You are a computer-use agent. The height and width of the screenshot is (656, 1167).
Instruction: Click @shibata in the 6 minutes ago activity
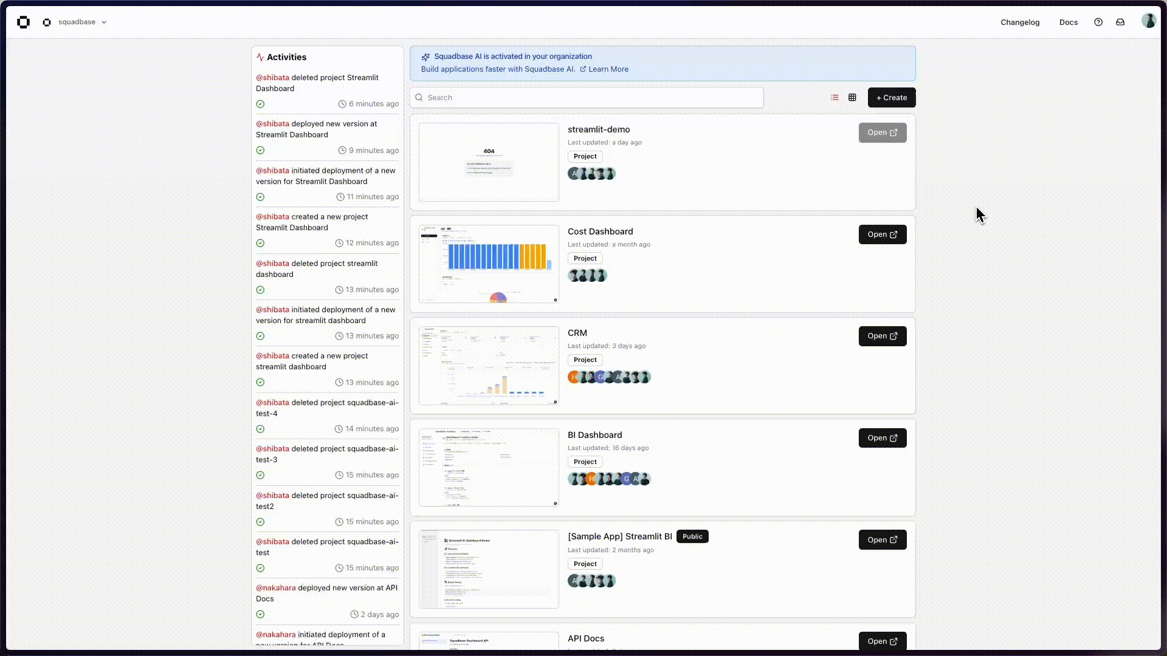(x=272, y=78)
